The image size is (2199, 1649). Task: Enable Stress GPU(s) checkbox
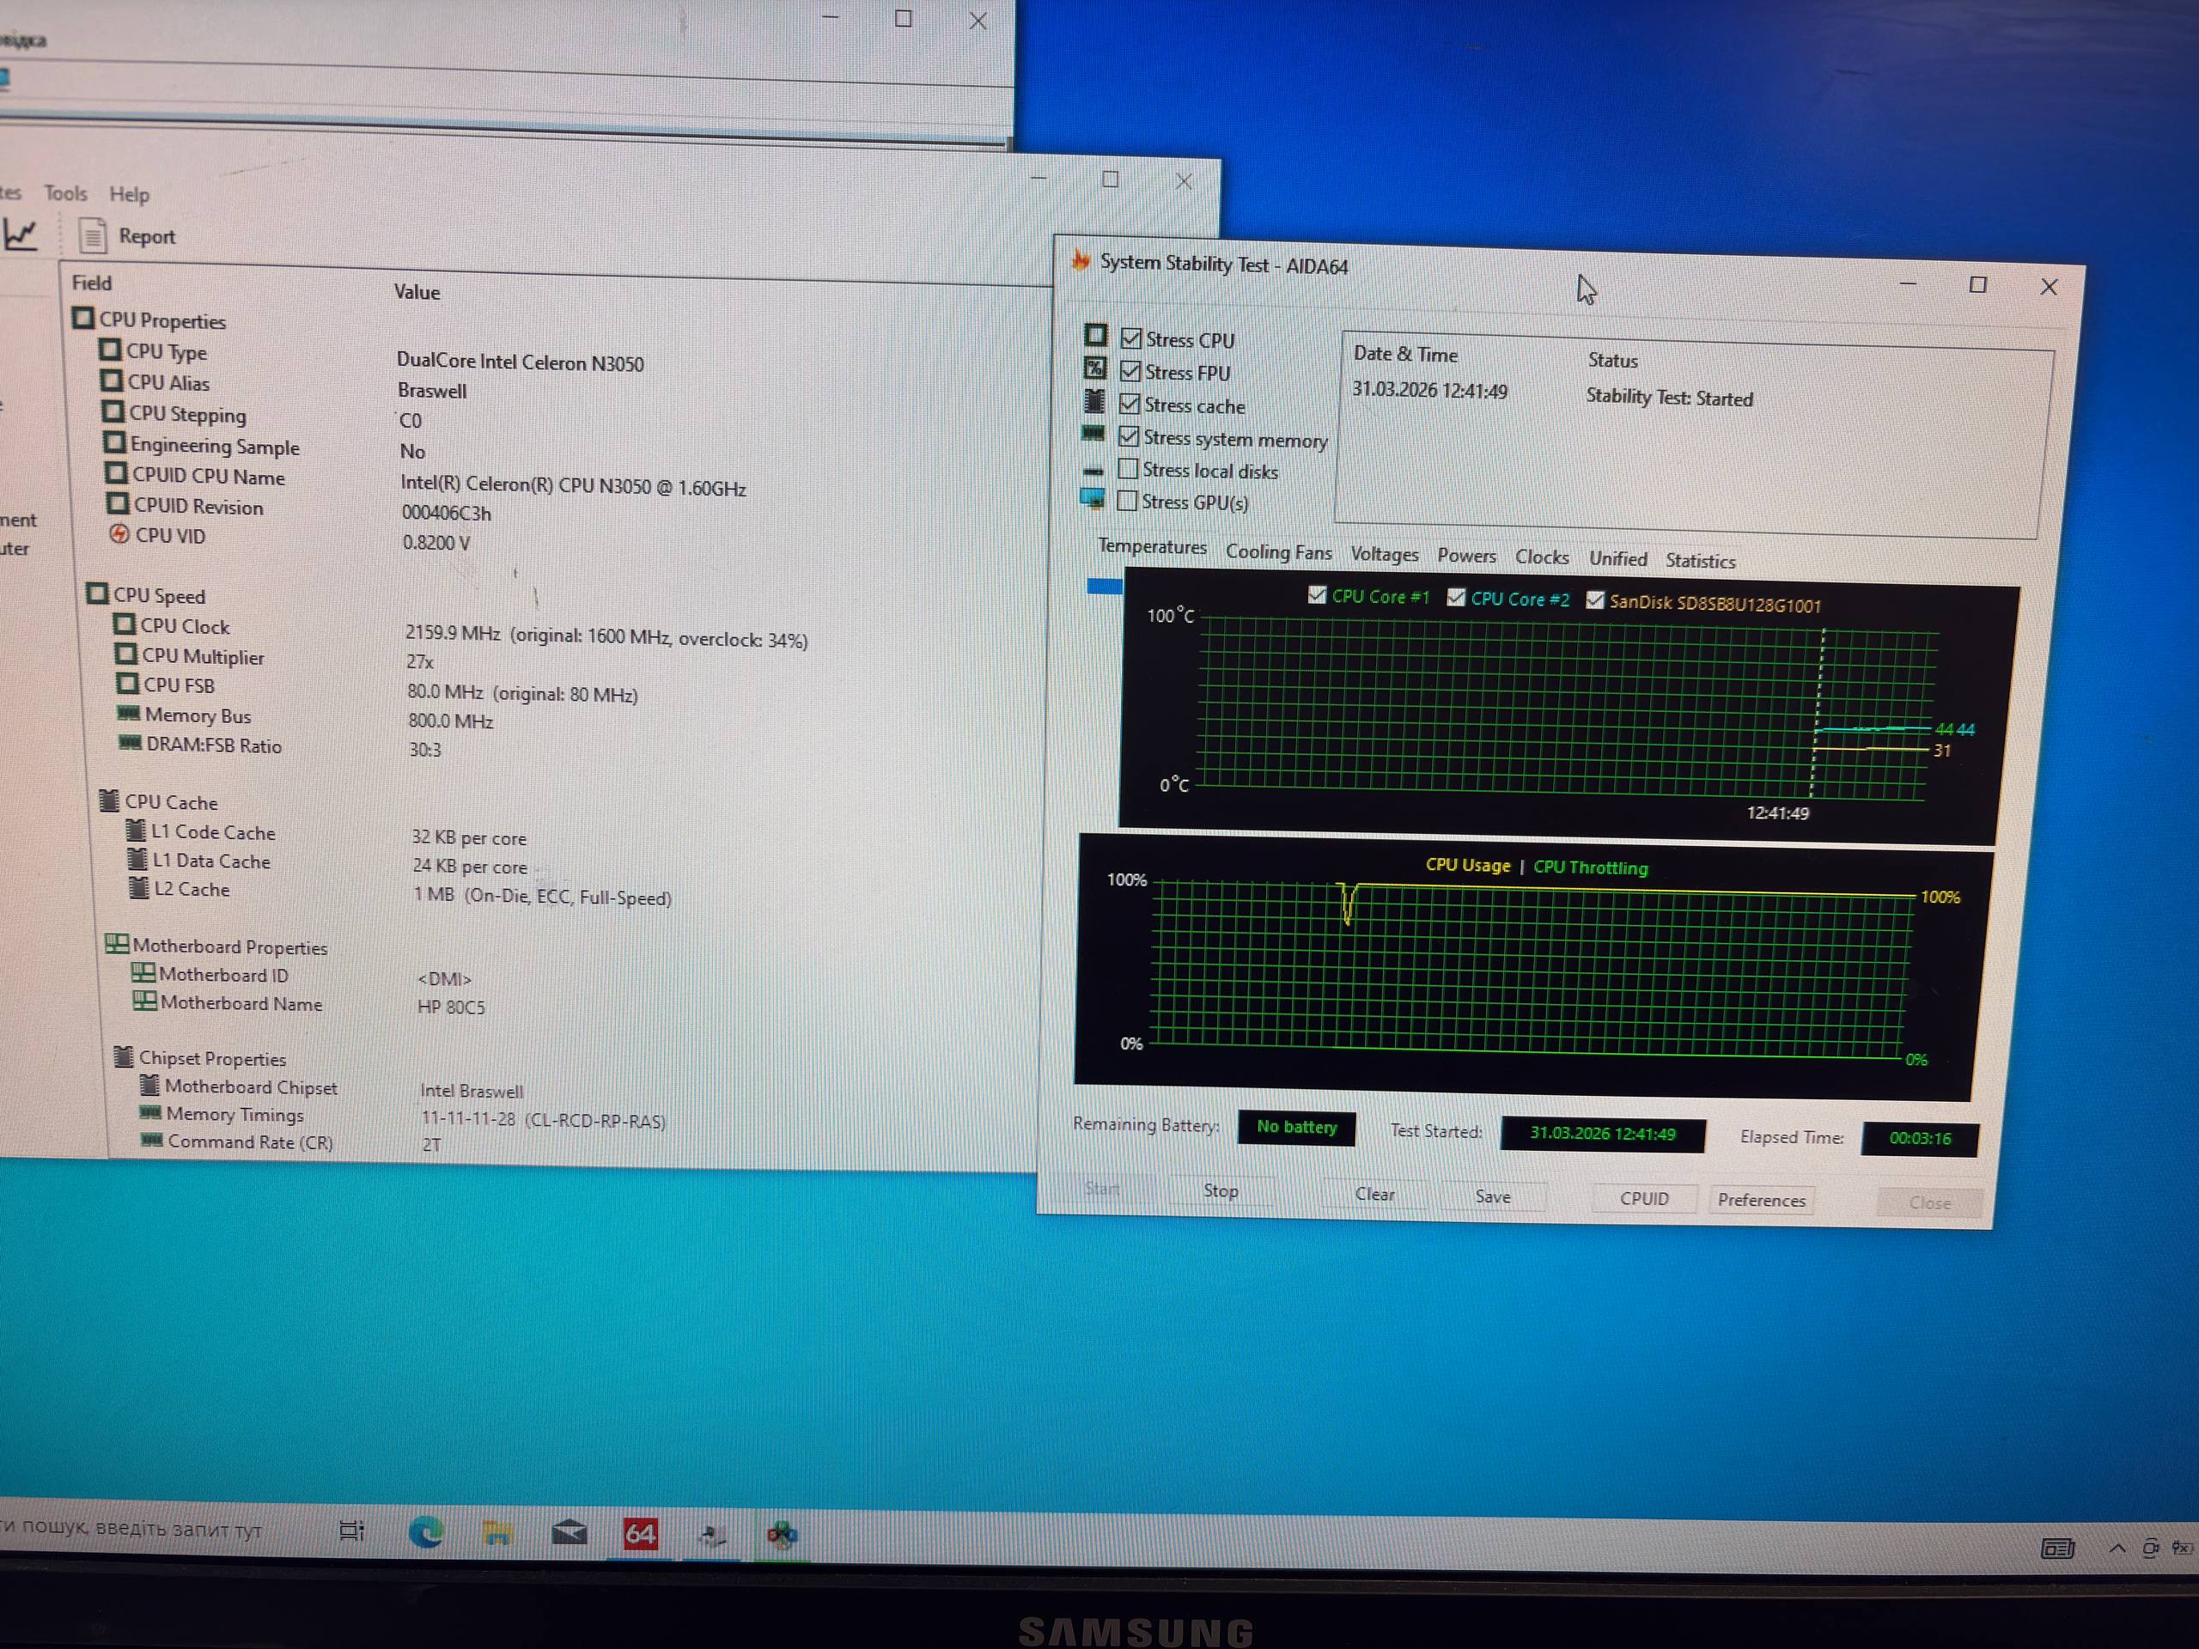click(1127, 500)
